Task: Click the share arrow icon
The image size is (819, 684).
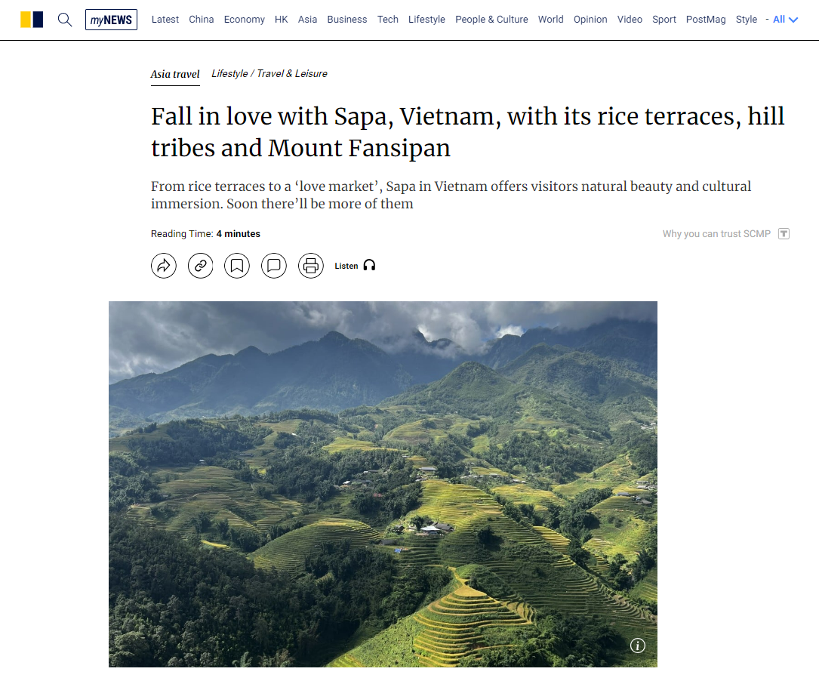Action: 164,266
